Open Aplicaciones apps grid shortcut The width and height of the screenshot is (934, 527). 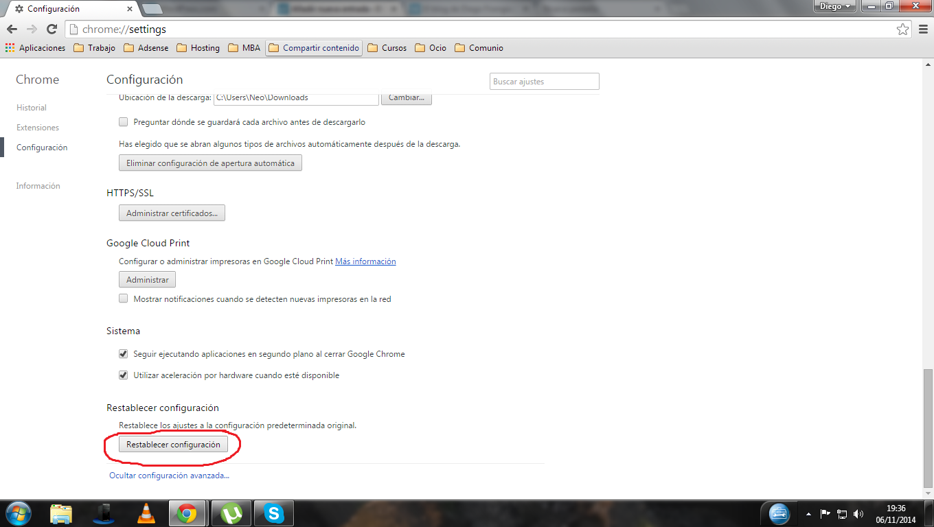coord(36,48)
